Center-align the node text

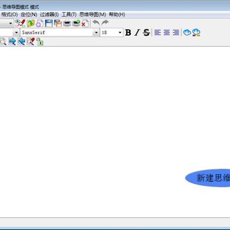167,33
